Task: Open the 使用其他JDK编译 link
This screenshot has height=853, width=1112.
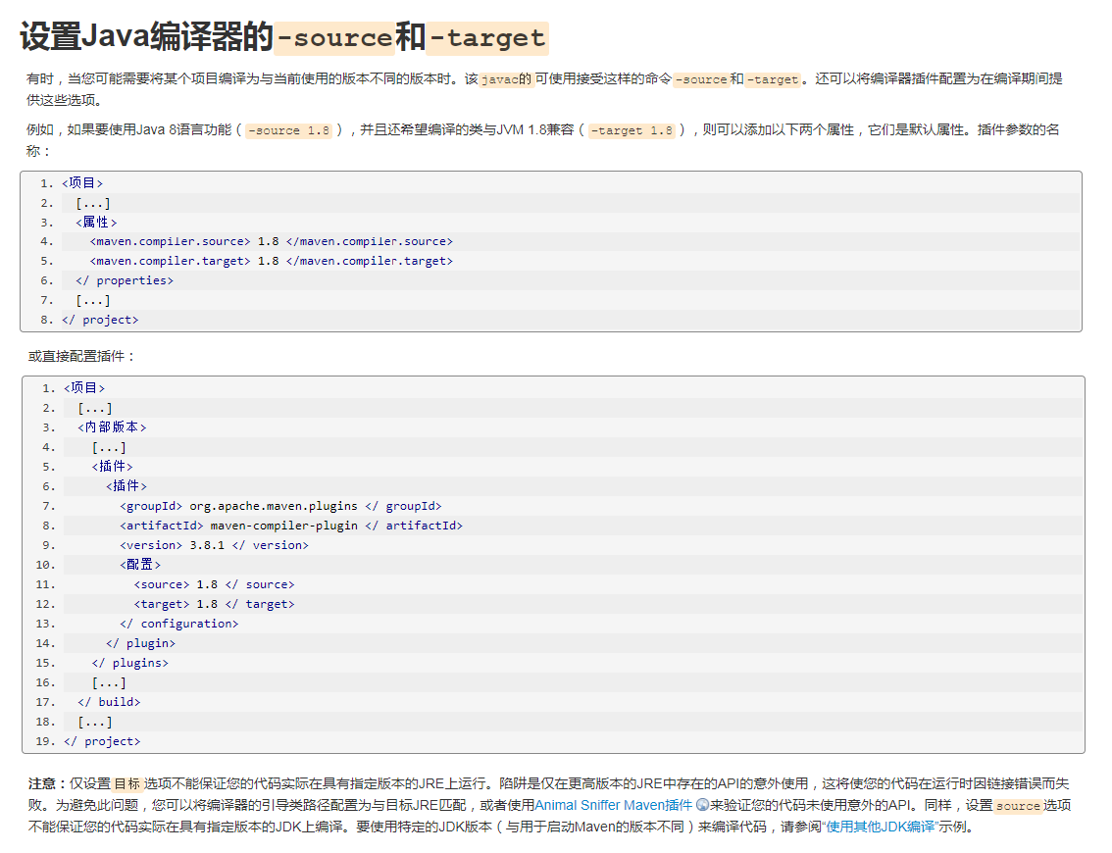Action: [x=881, y=827]
